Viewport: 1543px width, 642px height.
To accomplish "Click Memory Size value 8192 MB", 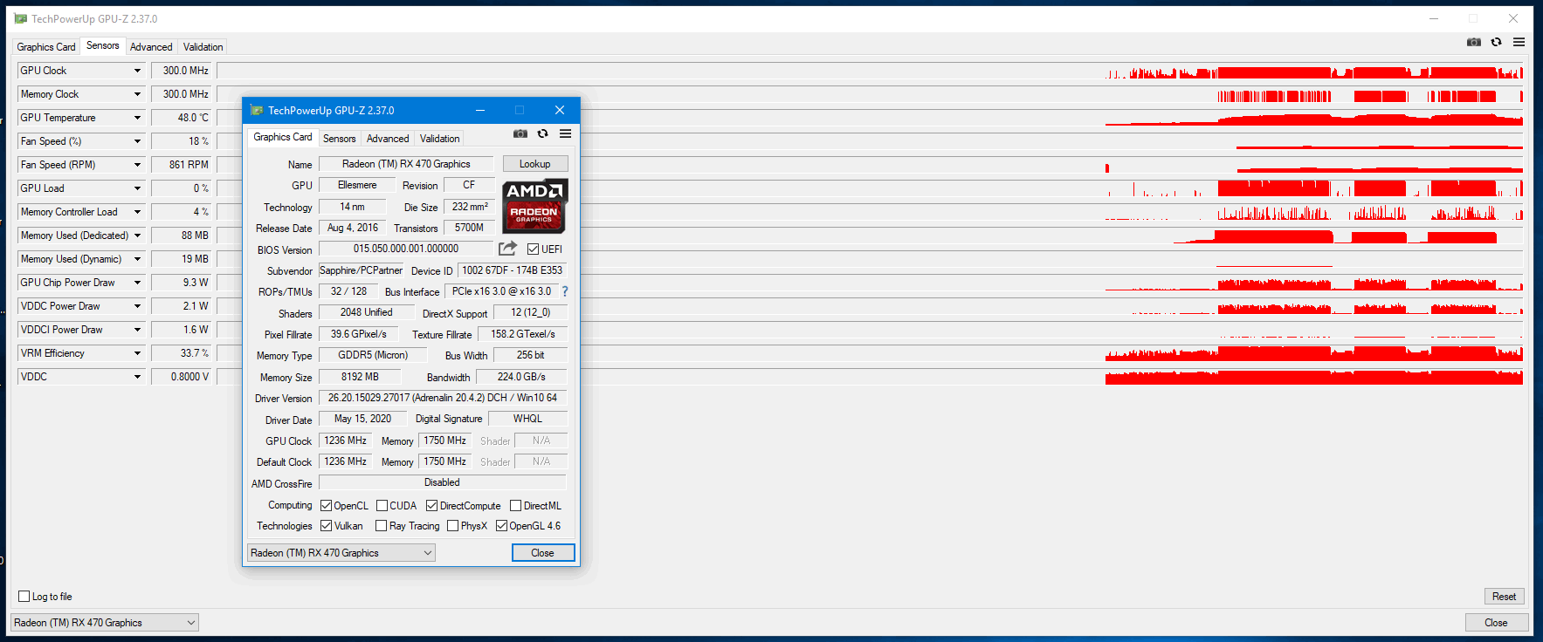I will click(x=360, y=377).
